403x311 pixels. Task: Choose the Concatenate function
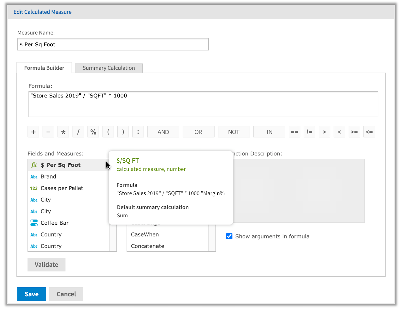(x=168, y=246)
